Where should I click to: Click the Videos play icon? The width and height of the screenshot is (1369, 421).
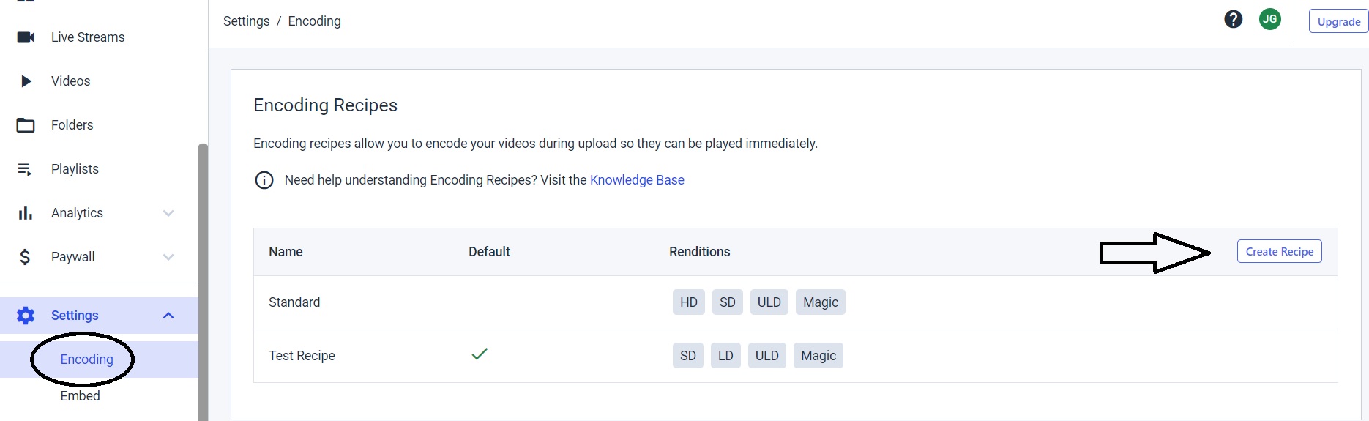coord(26,81)
